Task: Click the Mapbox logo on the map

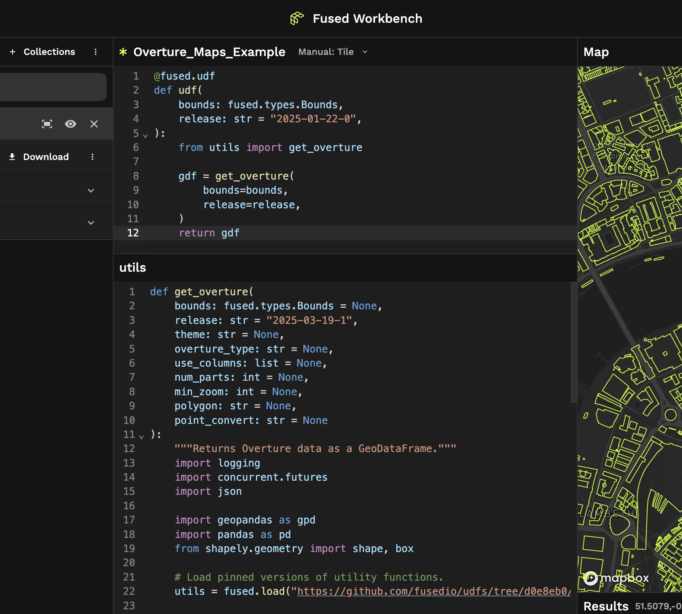Action: pyautogui.click(x=615, y=578)
